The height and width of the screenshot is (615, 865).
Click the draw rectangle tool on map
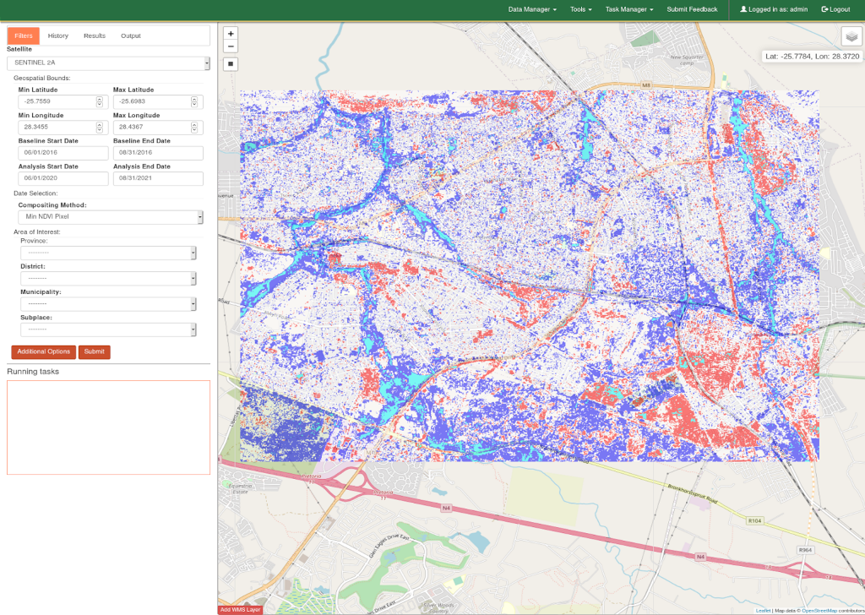point(231,64)
